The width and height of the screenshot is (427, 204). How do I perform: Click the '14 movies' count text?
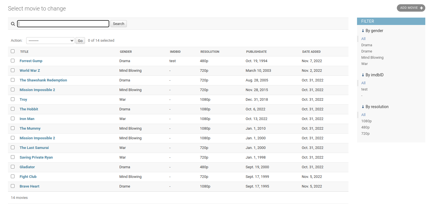click(x=19, y=198)
